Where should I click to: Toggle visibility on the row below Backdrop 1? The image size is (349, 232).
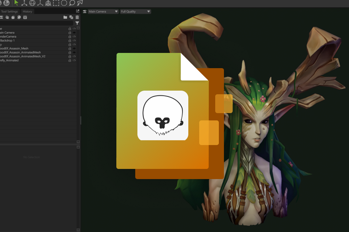click(x=74, y=45)
